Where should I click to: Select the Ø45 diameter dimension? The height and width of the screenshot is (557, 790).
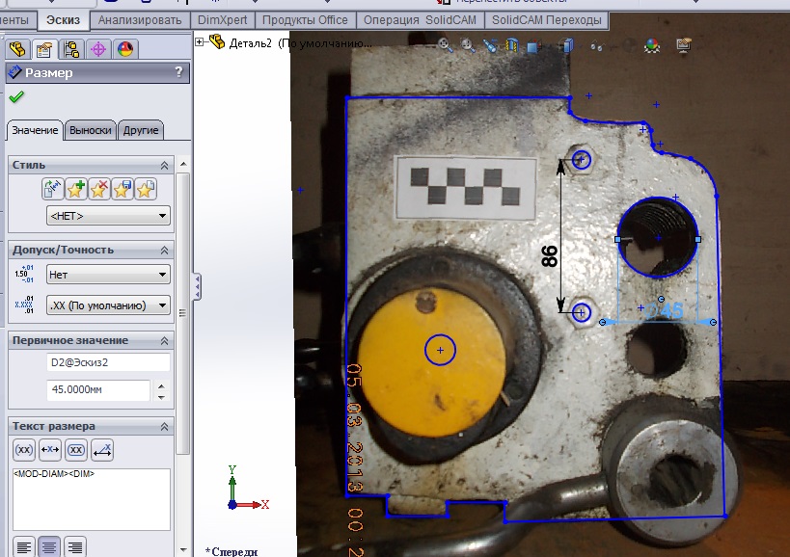(x=664, y=310)
